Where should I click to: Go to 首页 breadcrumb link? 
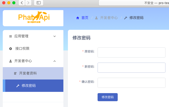click(85, 18)
